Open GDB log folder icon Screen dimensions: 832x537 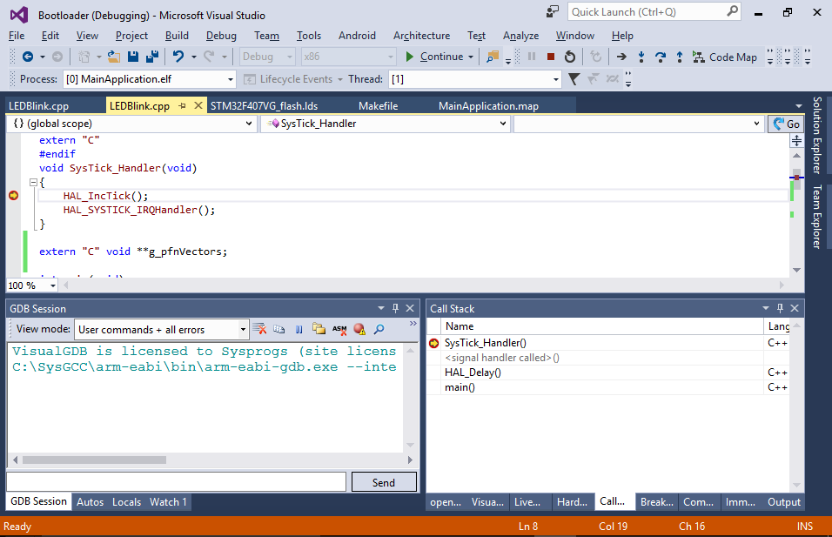pos(319,329)
